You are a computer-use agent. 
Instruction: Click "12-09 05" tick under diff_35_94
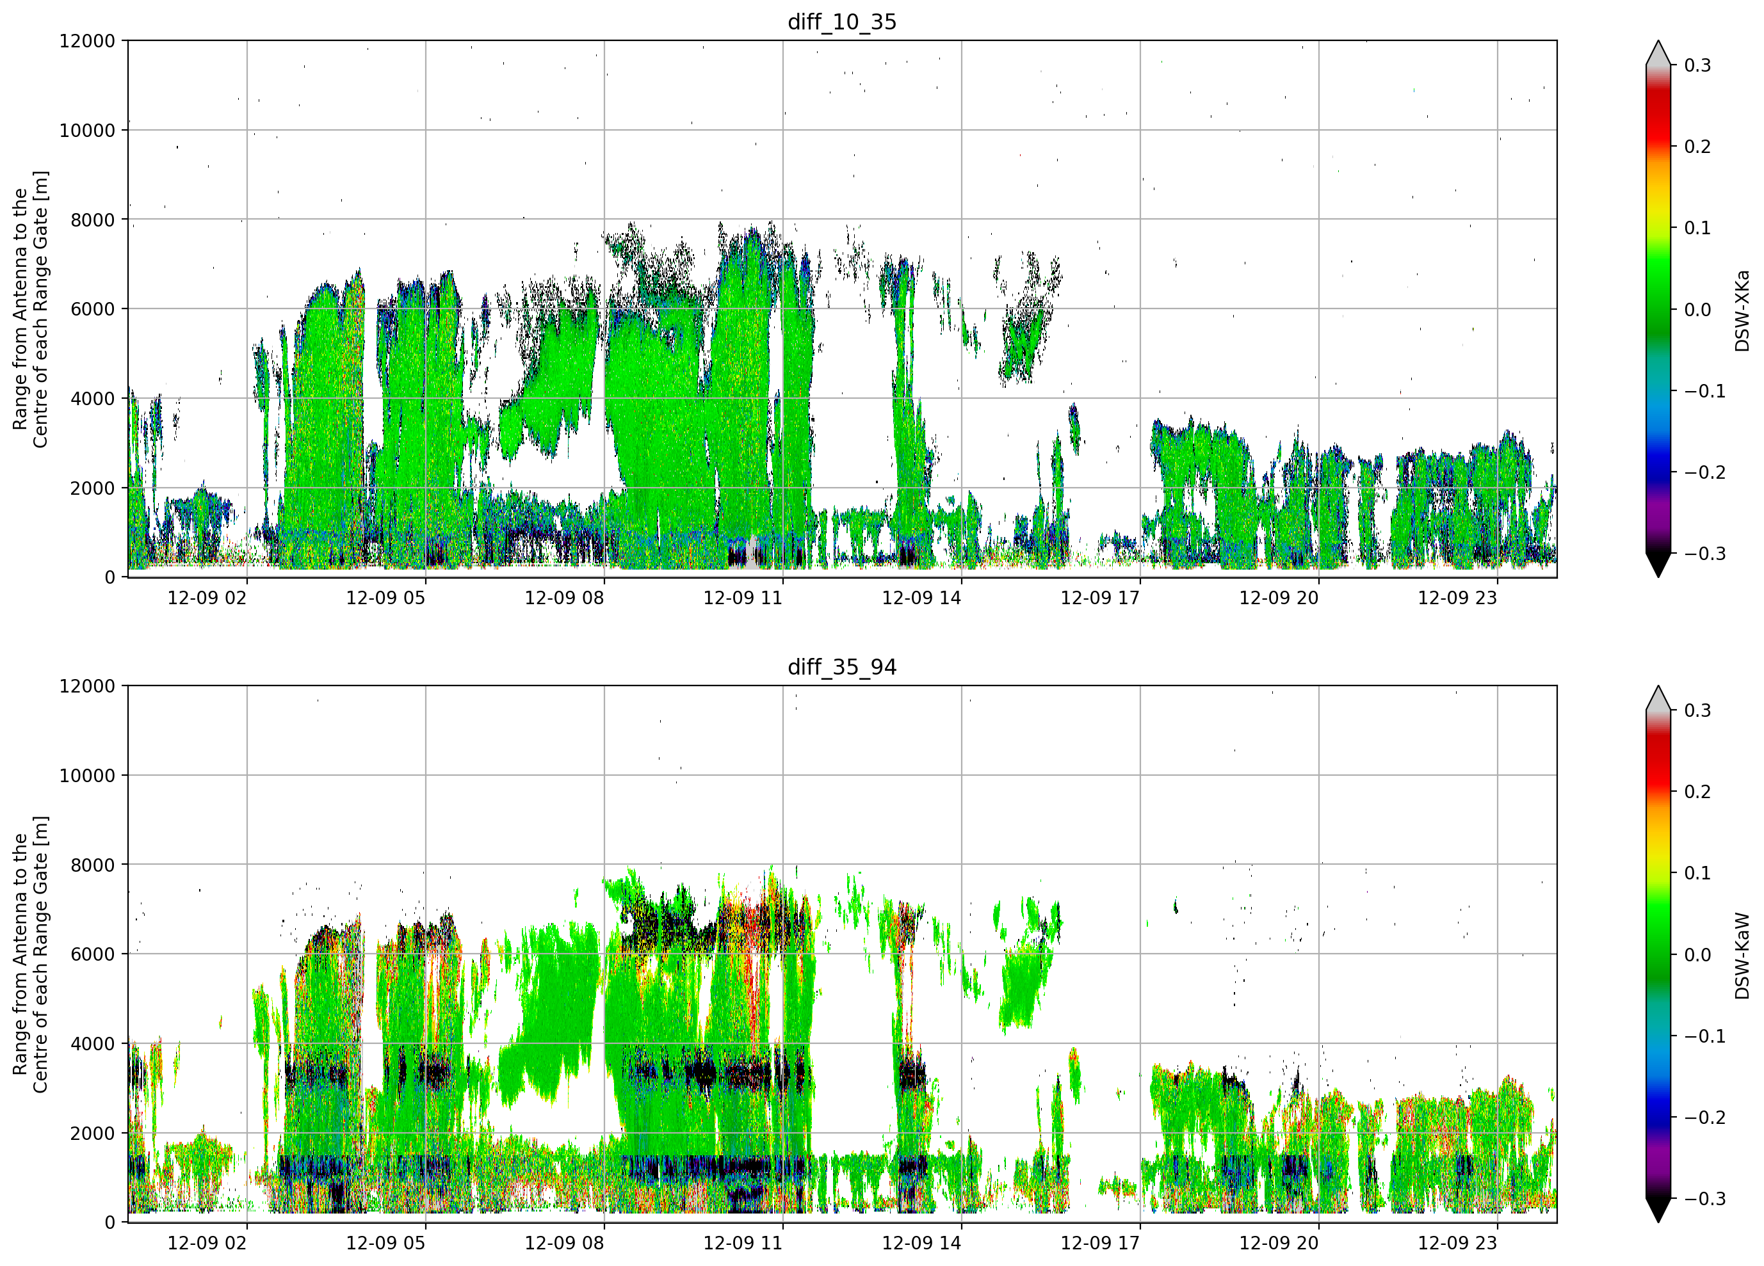[x=386, y=1244]
